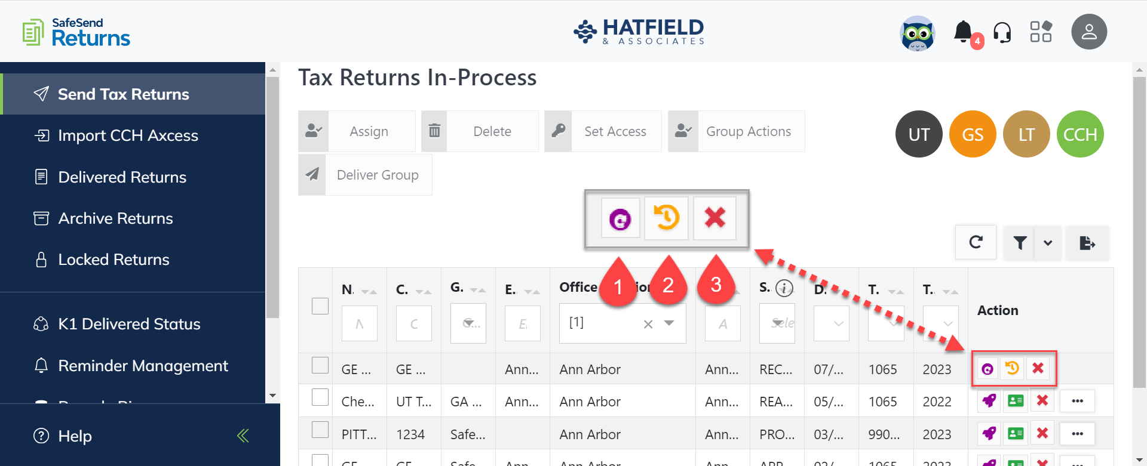This screenshot has height=466, width=1147.
Task: Click the headset support icon
Action: (1002, 33)
